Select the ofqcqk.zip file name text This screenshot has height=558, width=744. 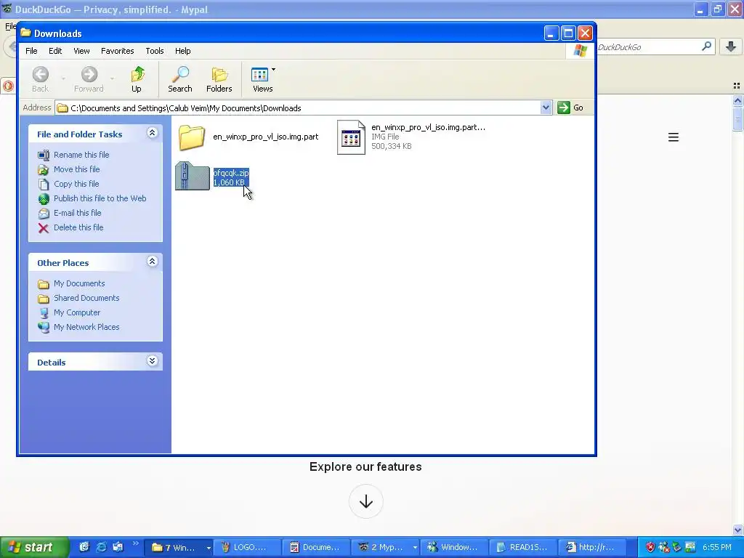pos(231,173)
